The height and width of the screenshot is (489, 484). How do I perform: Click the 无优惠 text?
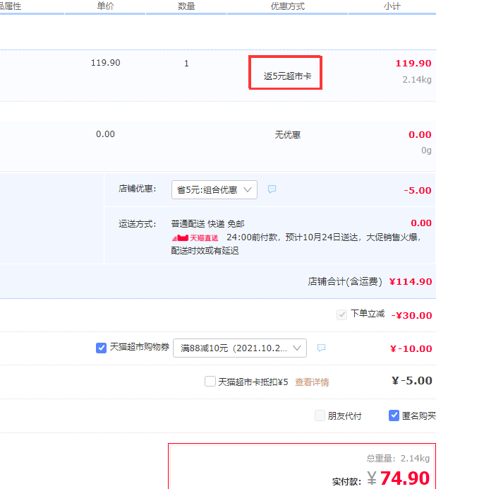pos(287,135)
